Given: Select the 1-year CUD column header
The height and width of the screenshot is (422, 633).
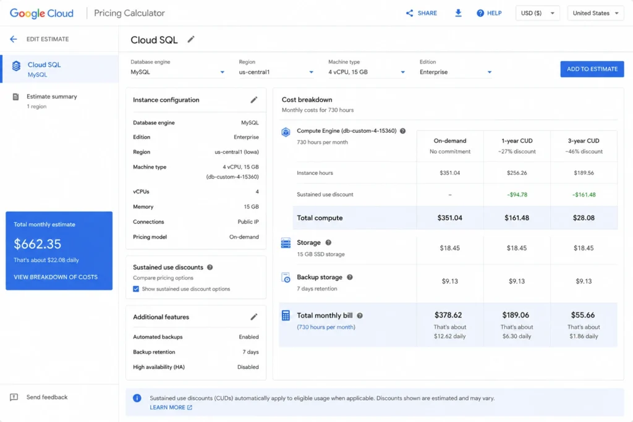Looking at the screenshot, I should click(517, 146).
